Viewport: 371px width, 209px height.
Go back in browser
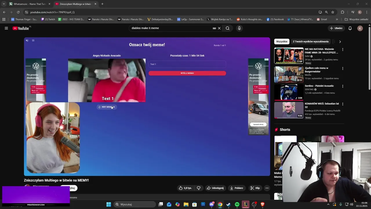coord(4,12)
